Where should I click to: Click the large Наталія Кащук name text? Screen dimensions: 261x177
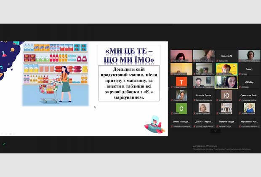coord(226,122)
